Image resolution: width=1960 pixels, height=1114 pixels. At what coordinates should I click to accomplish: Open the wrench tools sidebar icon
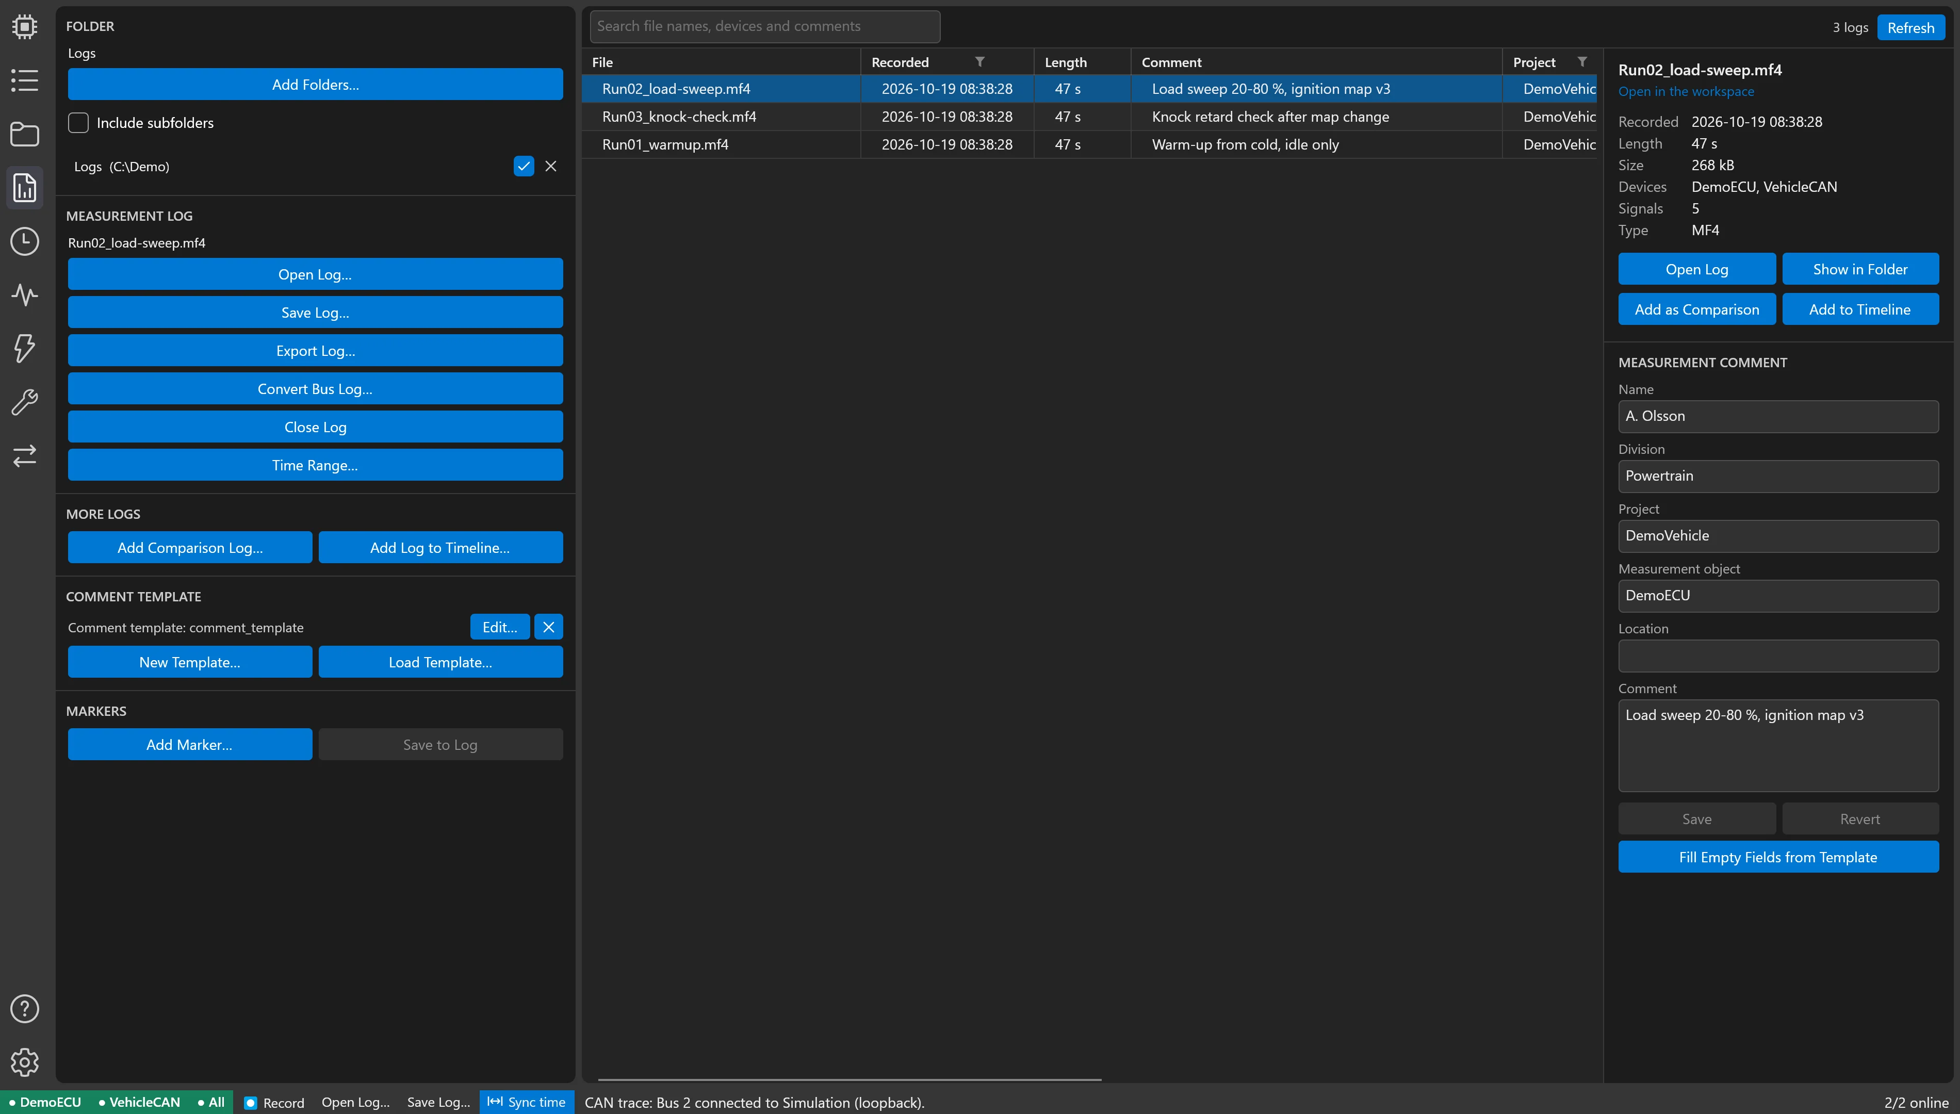24,402
